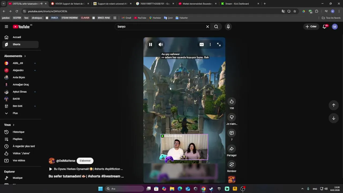This screenshot has width=343, height=193.
Task: Open Steam from the taskbar
Action: tap(211, 189)
